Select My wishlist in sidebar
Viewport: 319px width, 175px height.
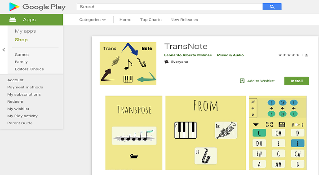[x=18, y=109]
